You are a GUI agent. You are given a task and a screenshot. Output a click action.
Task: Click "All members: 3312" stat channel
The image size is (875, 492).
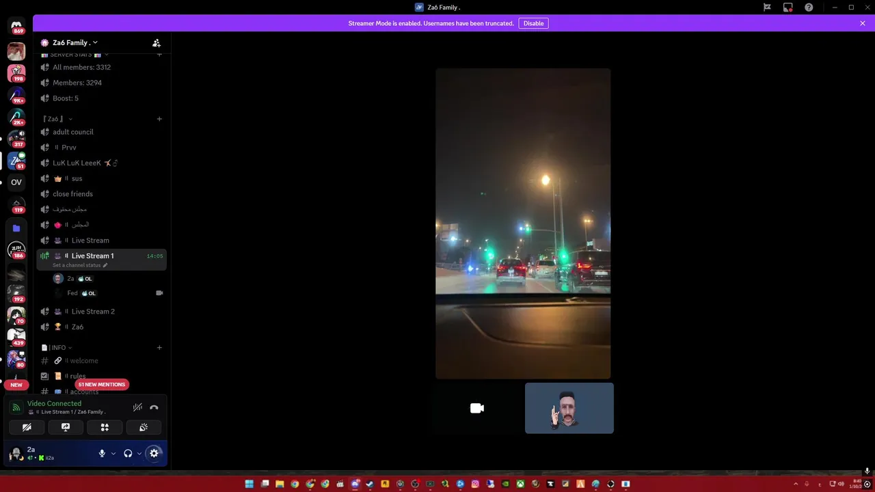tap(101, 67)
